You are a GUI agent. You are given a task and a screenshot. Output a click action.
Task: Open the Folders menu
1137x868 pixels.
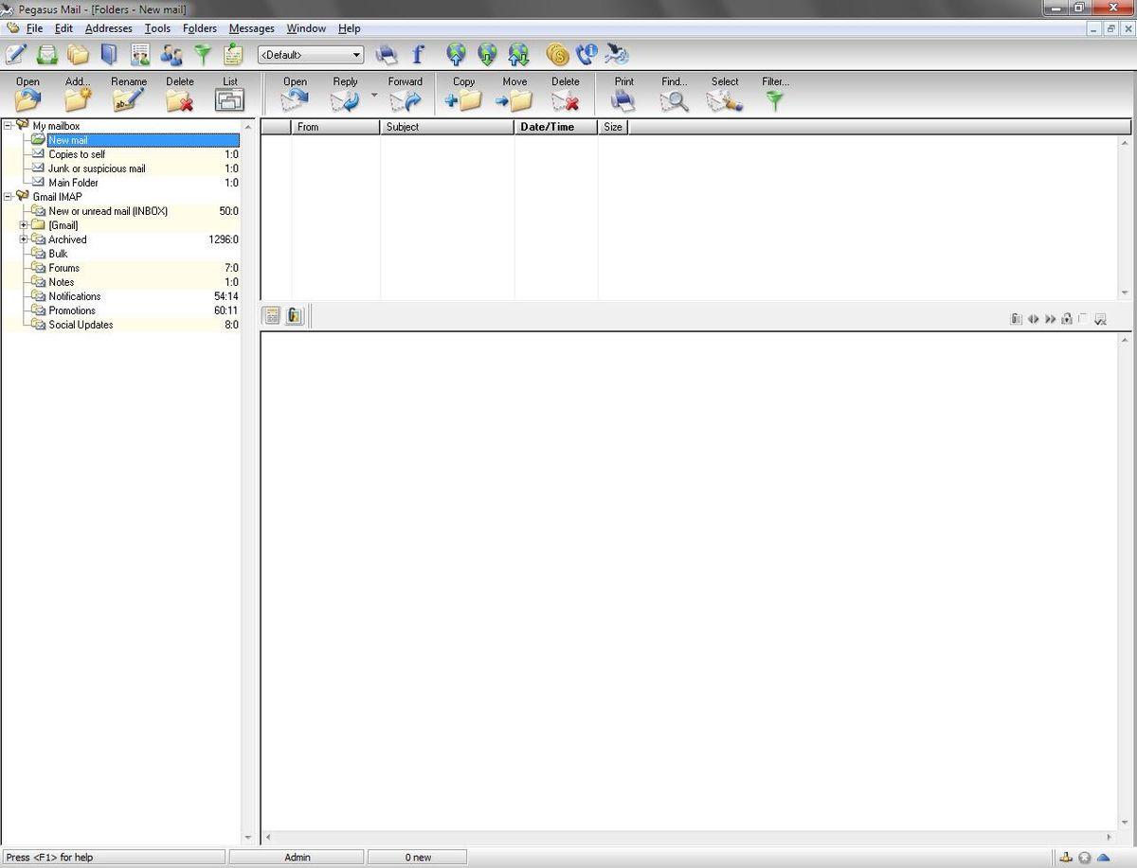point(200,28)
